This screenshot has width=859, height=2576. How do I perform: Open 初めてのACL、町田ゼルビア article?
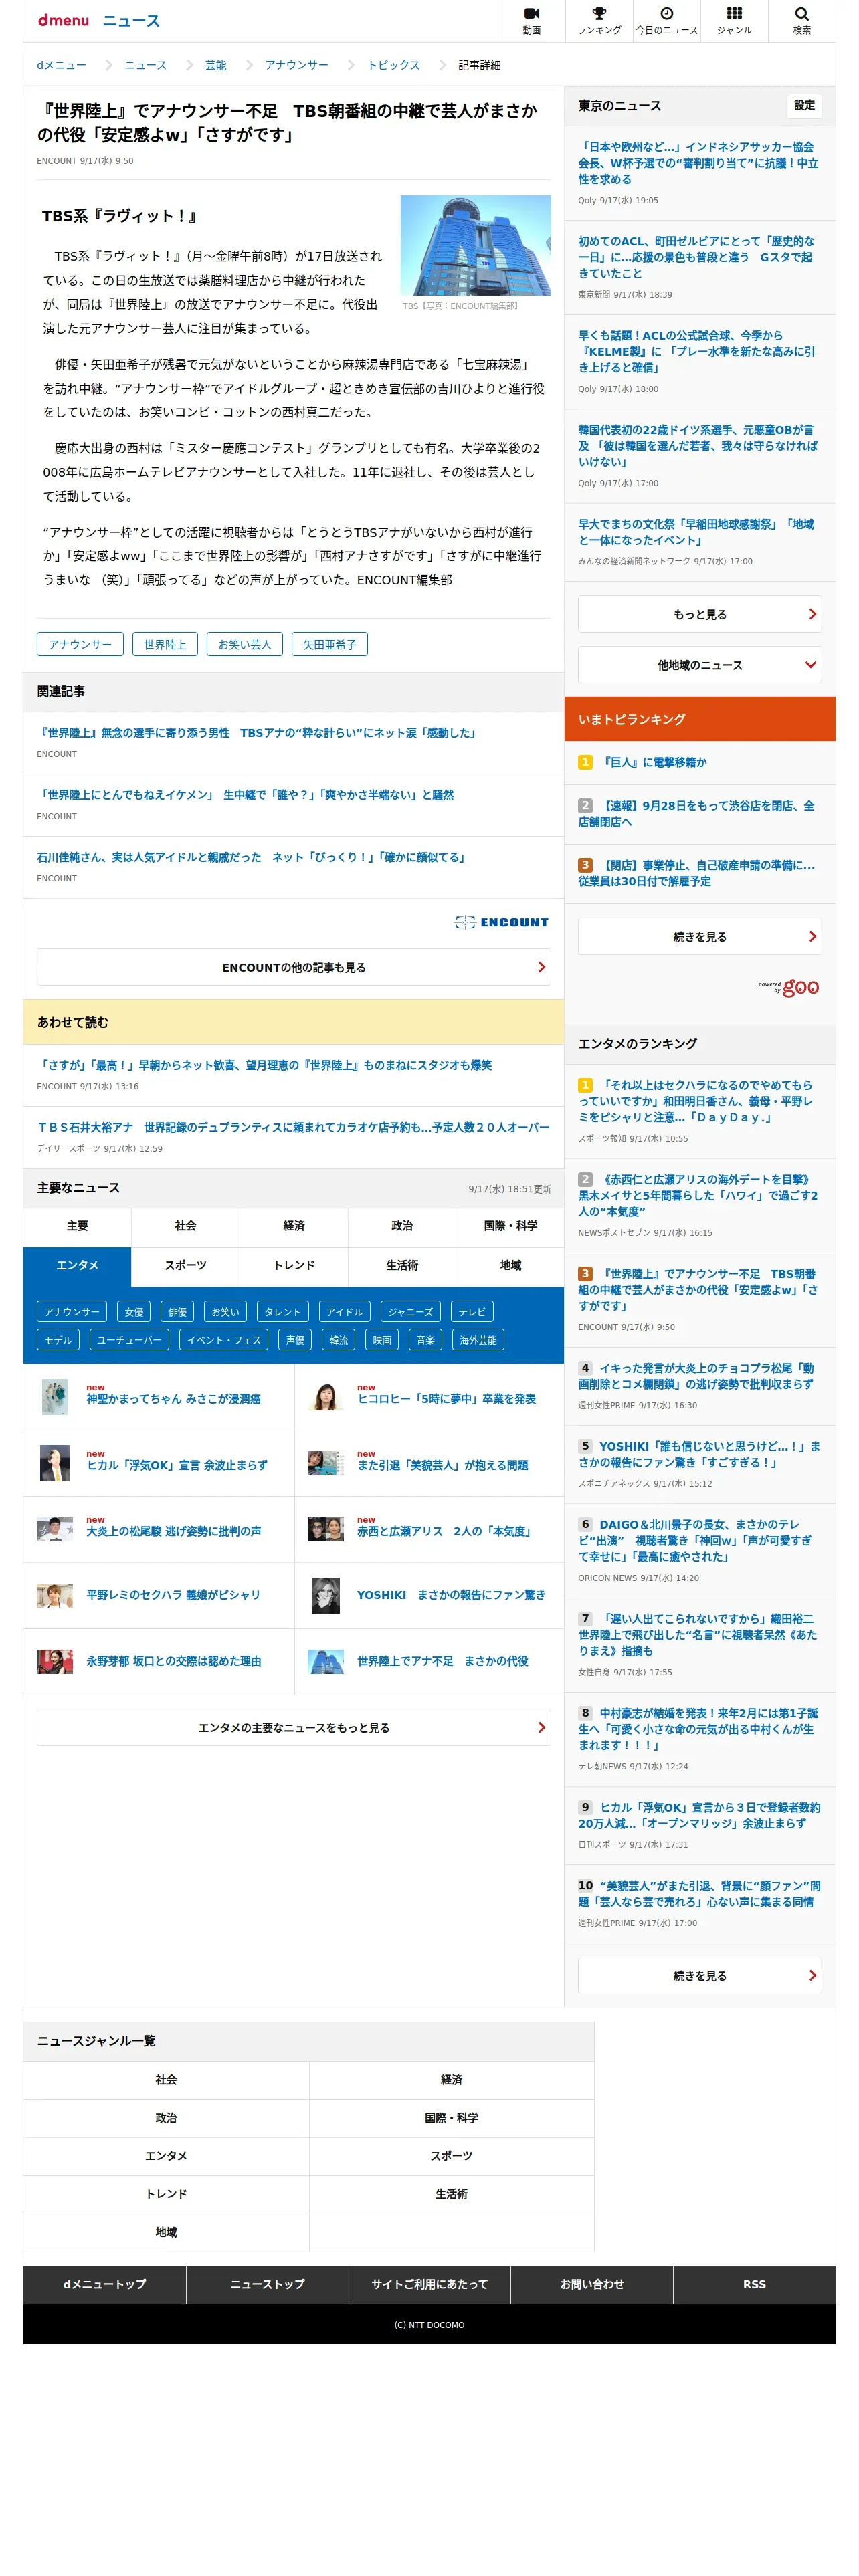(x=696, y=257)
